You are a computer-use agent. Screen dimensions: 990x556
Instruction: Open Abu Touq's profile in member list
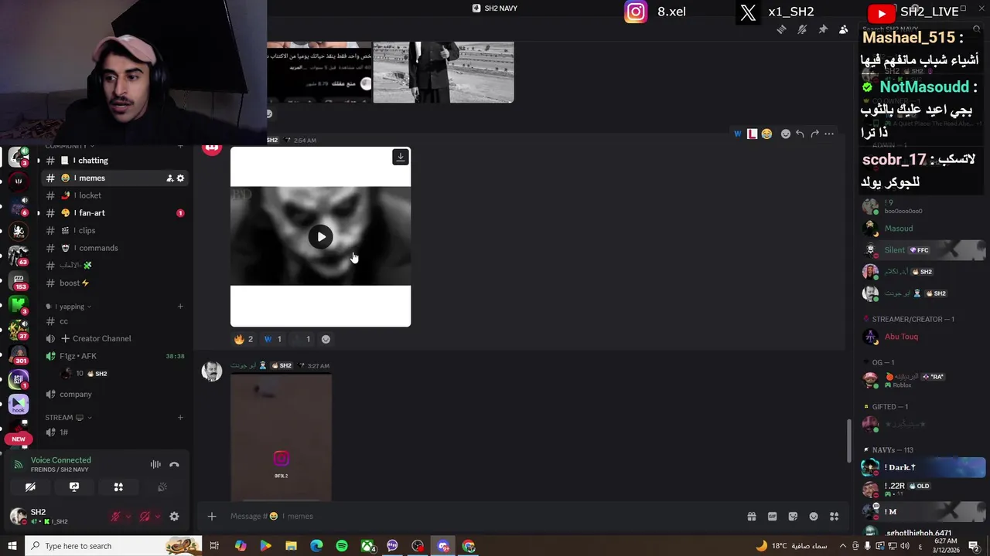(923, 337)
